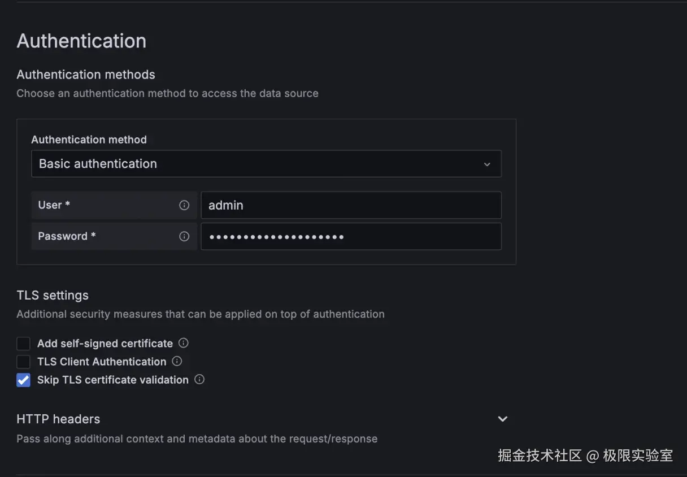The height and width of the screenshot is (477, 687).
Task: Show info tooltip for the Password field
Action: click(x=184, y=236)
